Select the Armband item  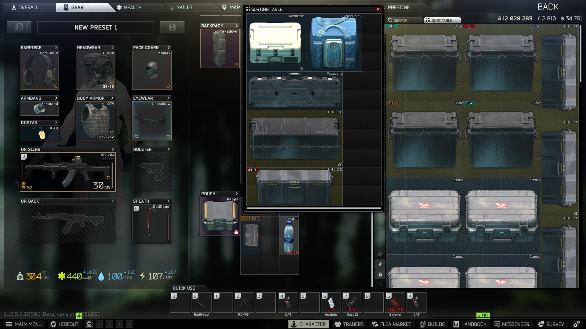tap(39, 108)
